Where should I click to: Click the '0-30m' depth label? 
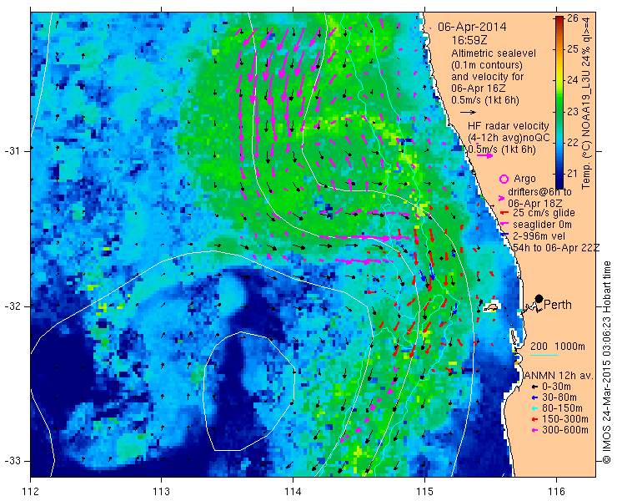tap(556, 387)
